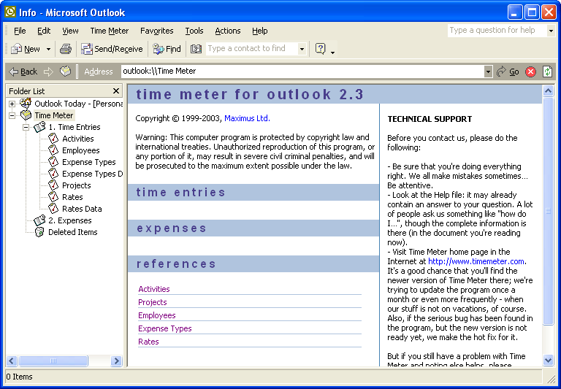Screen dimensions: 561x389
Task: Open the Tools menu
Action: click(194, 31)
